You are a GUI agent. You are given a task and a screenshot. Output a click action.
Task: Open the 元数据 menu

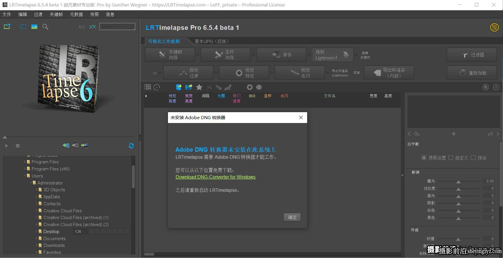76,14
